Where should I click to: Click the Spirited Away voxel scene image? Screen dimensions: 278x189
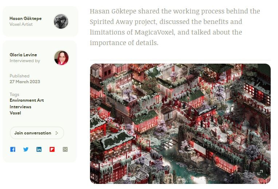pos(180,124)
